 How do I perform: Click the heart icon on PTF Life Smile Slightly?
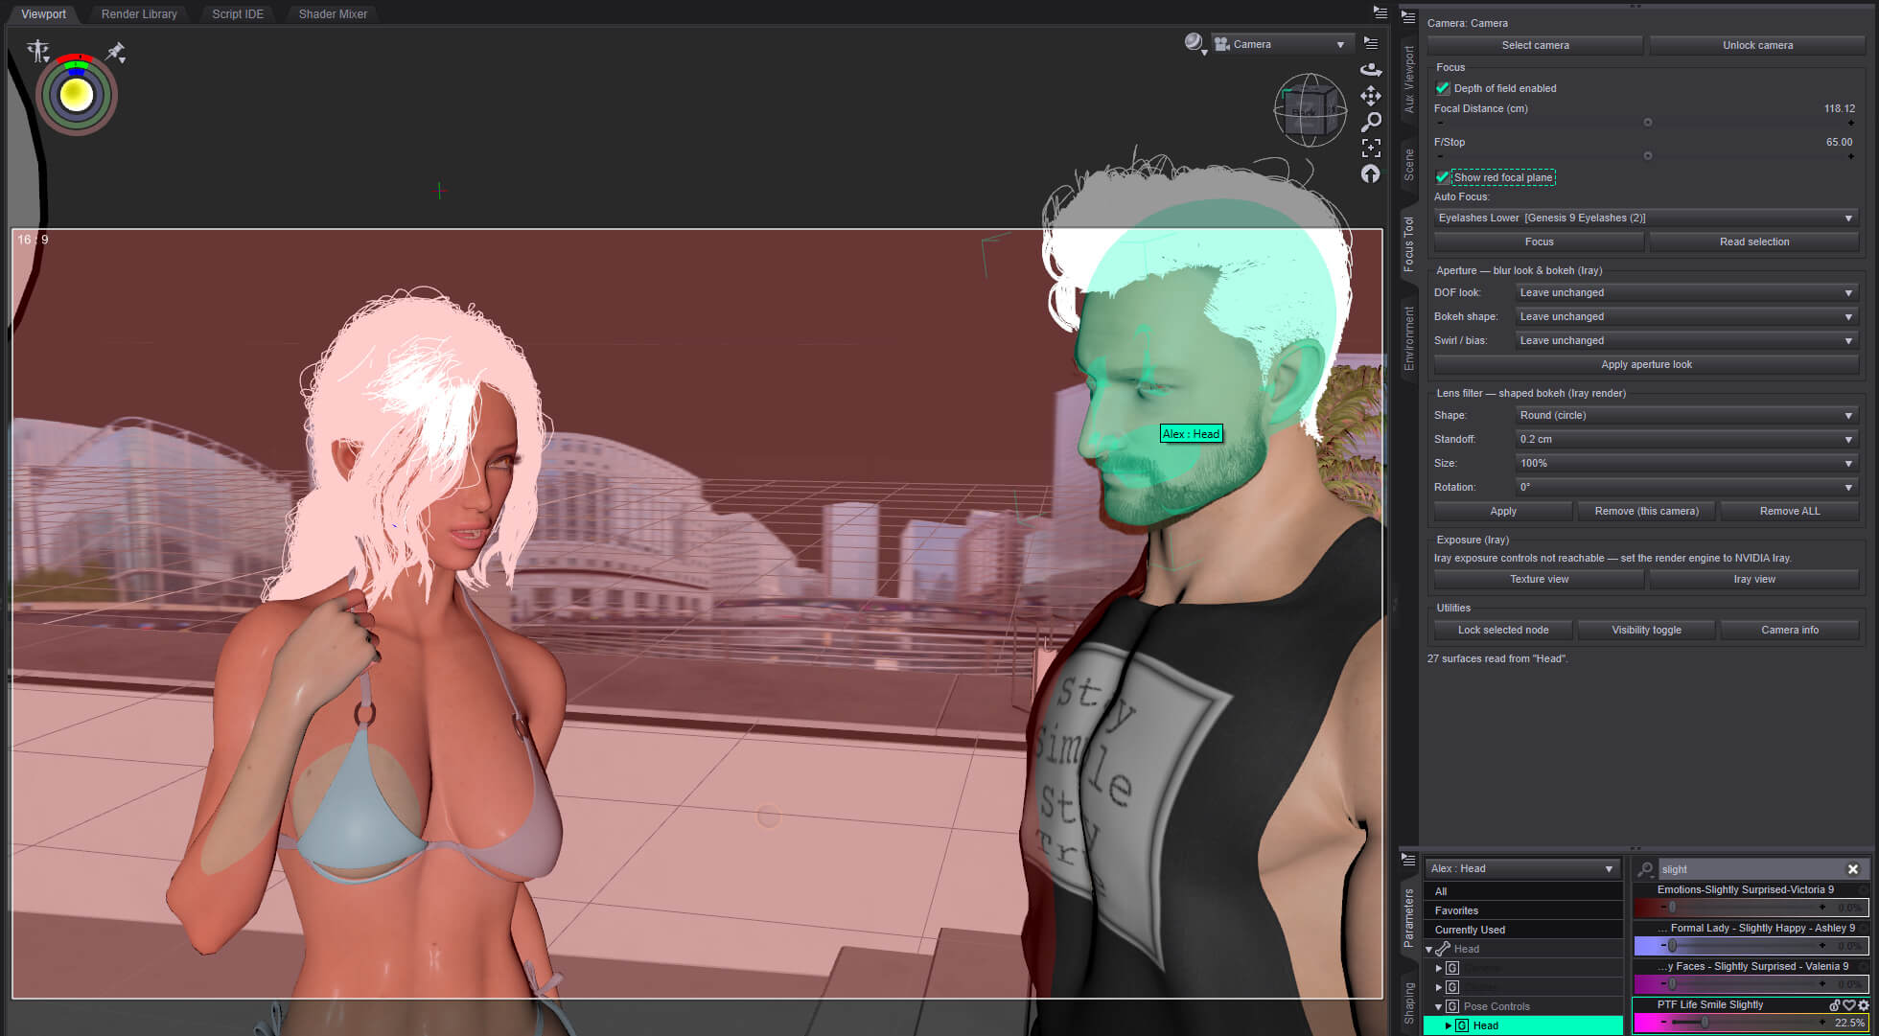1849,1005
